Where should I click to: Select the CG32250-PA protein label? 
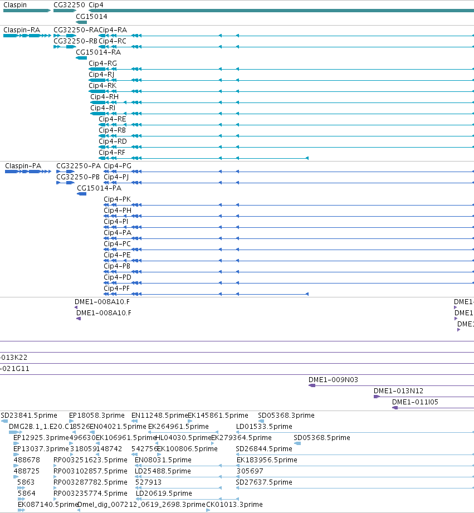[x=79, y=166]
